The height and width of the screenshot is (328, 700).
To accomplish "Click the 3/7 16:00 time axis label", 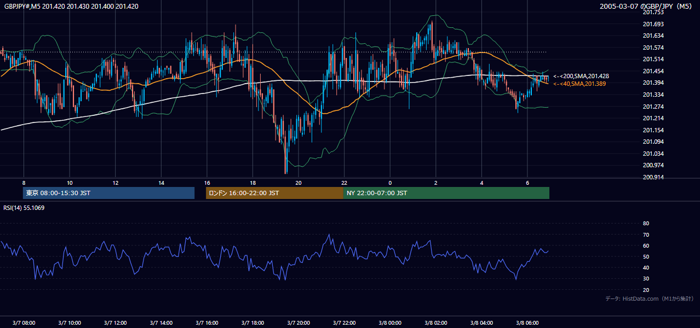I will (206, 323).
